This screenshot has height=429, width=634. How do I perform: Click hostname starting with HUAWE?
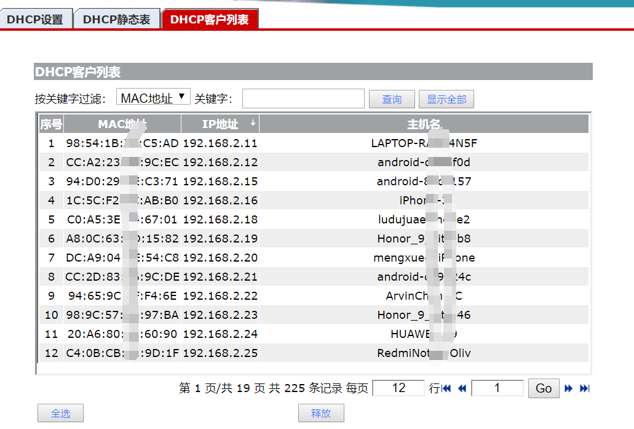click(x=424, y=334)
